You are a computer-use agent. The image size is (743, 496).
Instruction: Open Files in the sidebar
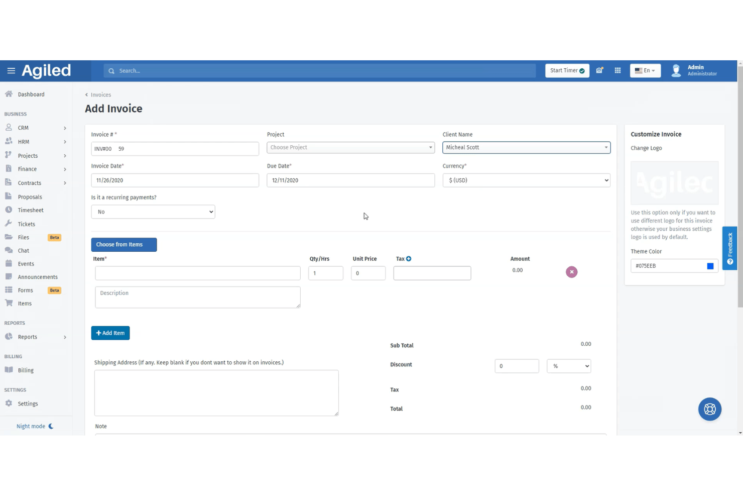(24, 237)
